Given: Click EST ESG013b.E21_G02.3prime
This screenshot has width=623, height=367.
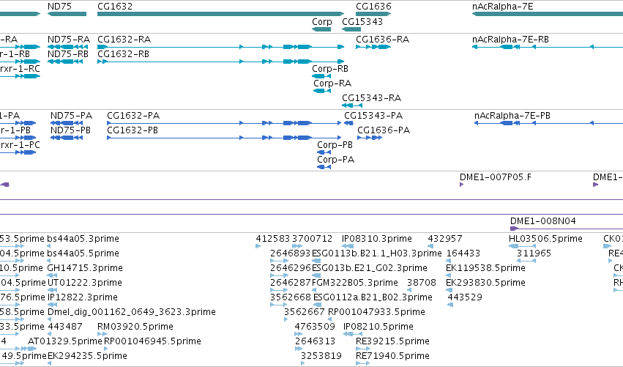Looking at the screenshot, I should [370, 268].
